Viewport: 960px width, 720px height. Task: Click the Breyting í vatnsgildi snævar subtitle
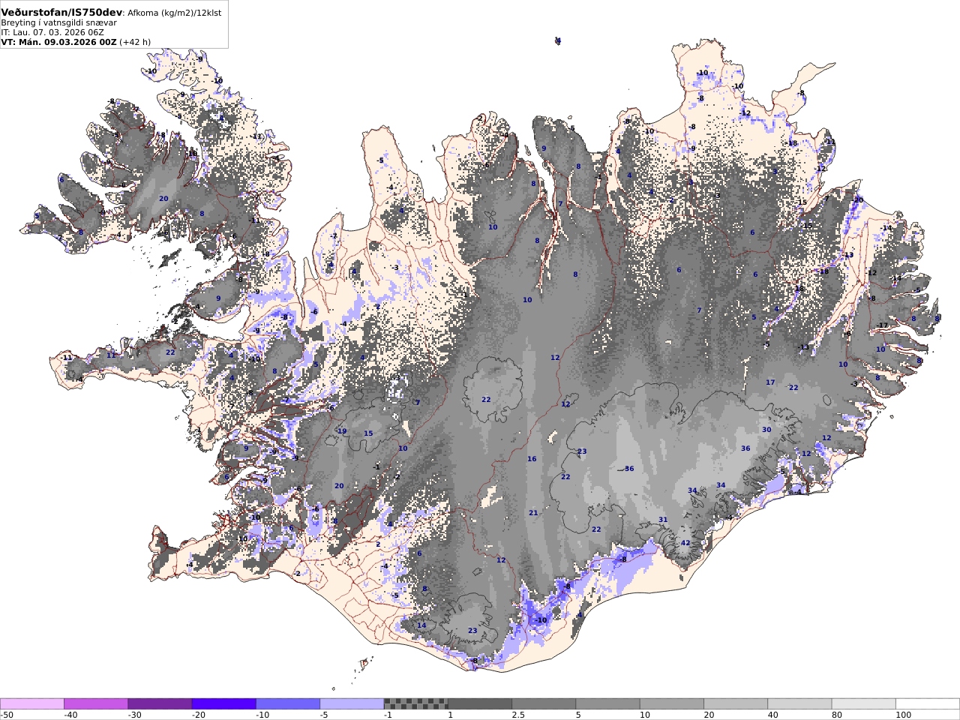pyautogui.click(x=58, y=22)
